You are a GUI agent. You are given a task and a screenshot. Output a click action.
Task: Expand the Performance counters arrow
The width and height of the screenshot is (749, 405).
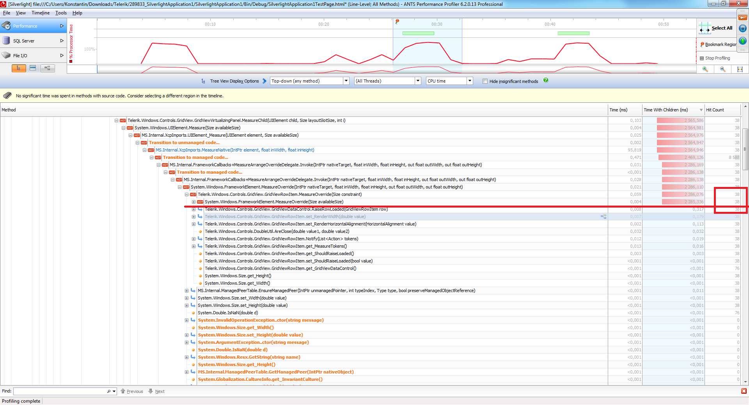(62, 26)
